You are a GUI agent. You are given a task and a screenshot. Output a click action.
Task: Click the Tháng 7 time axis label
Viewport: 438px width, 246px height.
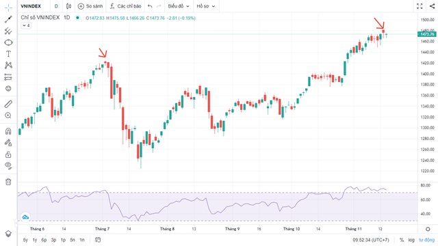point(102,229)
